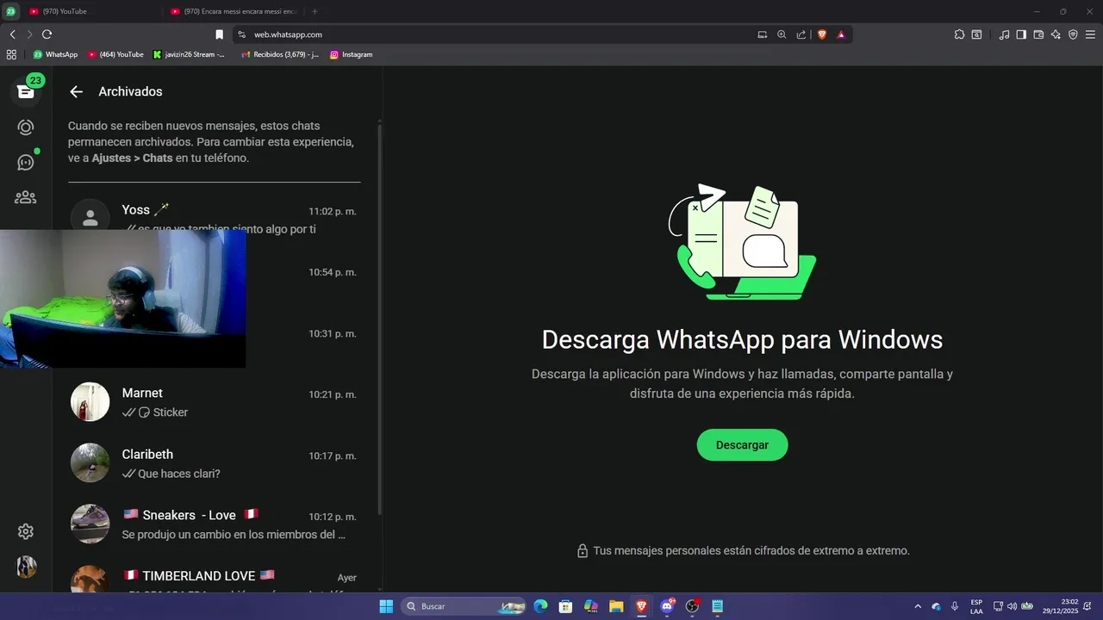Open the Channels sidebar icon with green dot
Viewport: 1103px width, 620px height.
26,162
